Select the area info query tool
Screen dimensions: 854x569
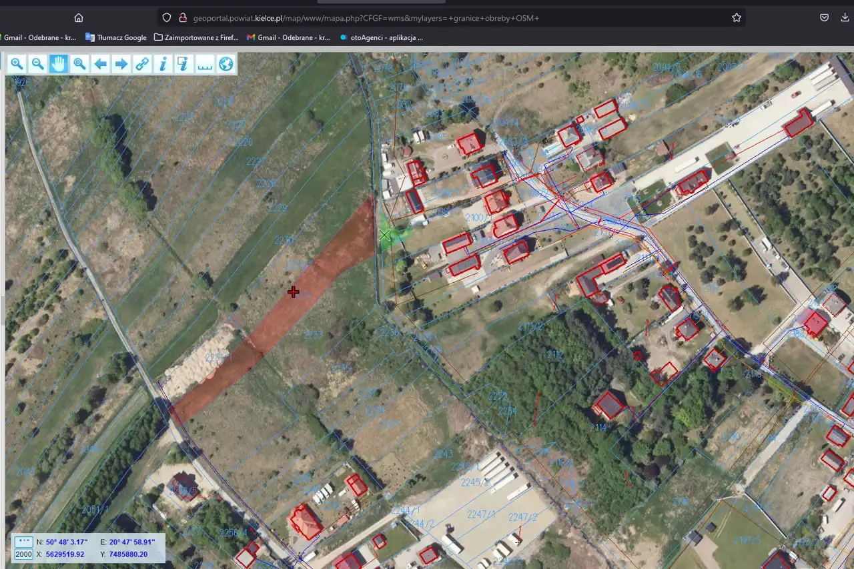pyautogui.click(x=183, y=64)
